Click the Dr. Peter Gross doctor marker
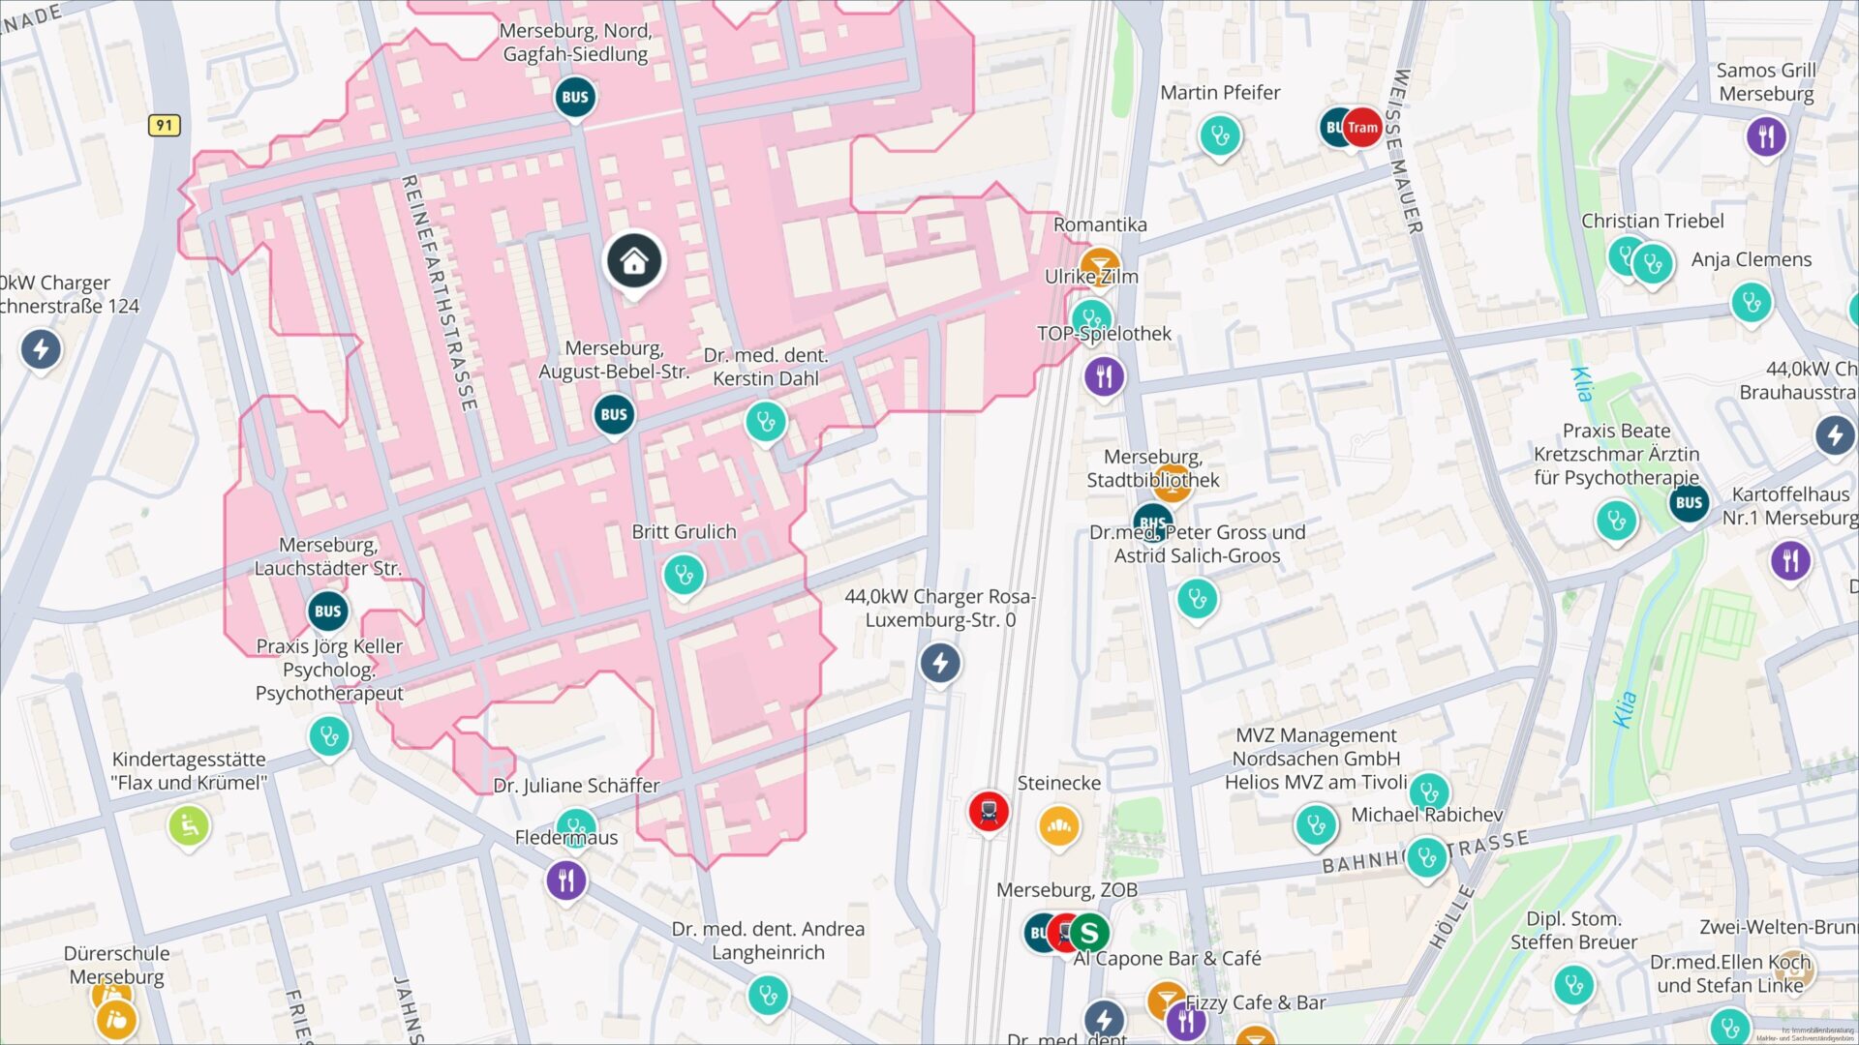Screen dimensions: 1859x1045 pos(1197,600)
